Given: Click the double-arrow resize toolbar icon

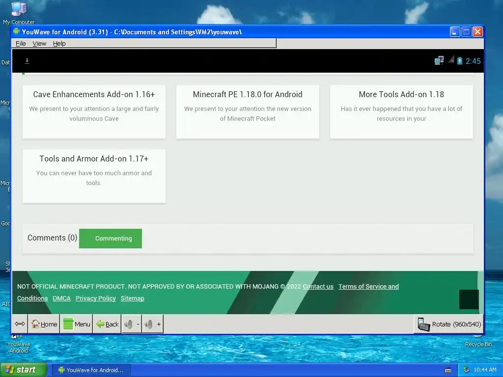Looking at the screenshot, I should pos(20,324).
